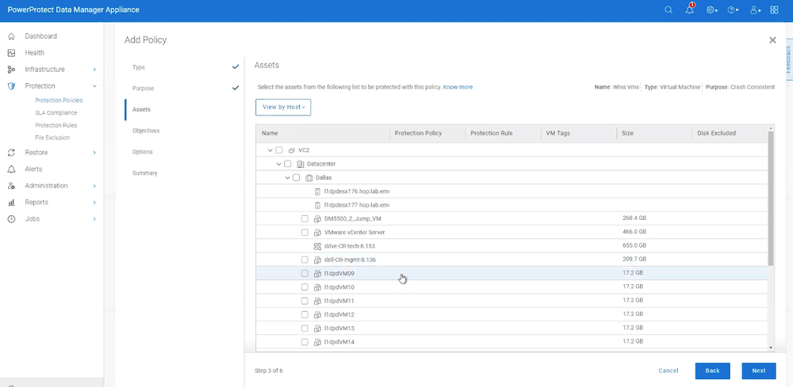
Task: Click VM icon for dell-CR-mgmt-8.136
Action: (318, 260)
